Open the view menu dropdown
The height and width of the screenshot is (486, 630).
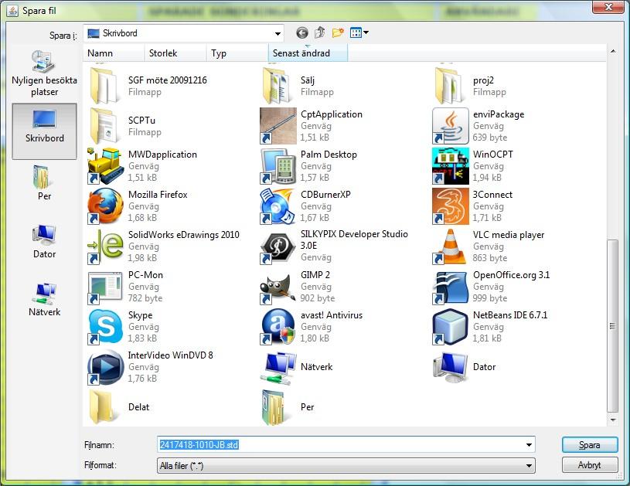[x=359, y=32]
